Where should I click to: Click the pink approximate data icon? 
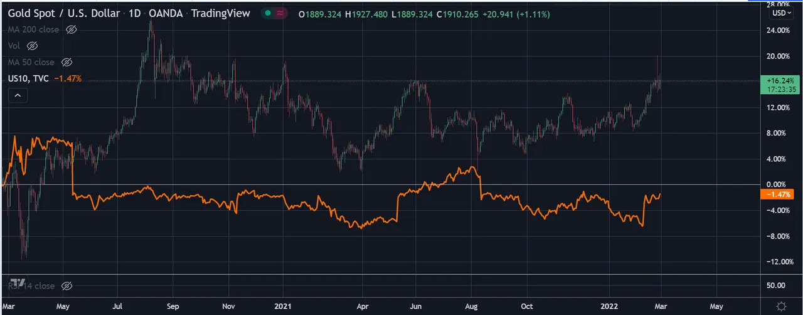(280, 13)
